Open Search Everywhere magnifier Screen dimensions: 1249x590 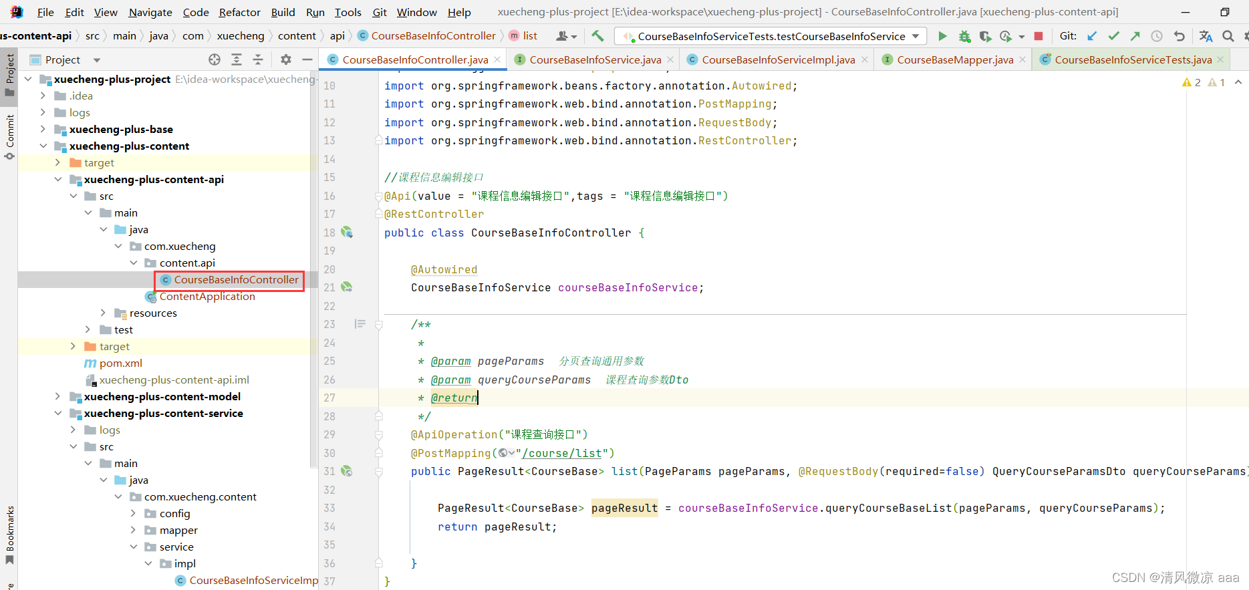(1228, 36)
